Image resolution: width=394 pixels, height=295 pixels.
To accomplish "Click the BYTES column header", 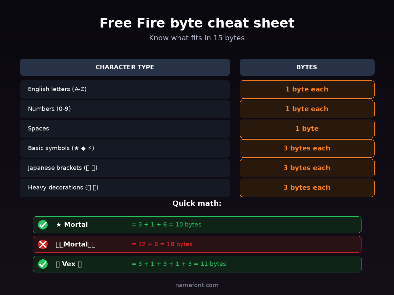I will tap(307, 67).
